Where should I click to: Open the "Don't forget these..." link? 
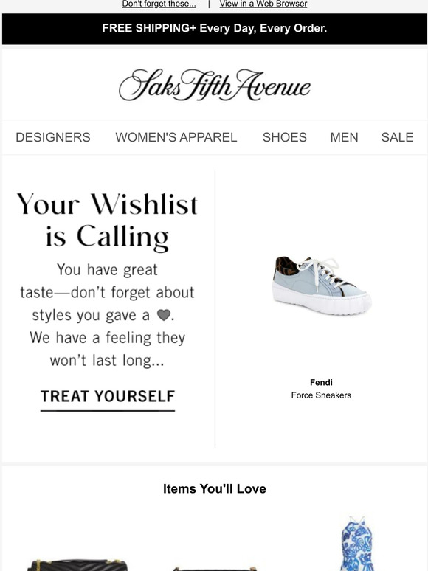(159, 4)
